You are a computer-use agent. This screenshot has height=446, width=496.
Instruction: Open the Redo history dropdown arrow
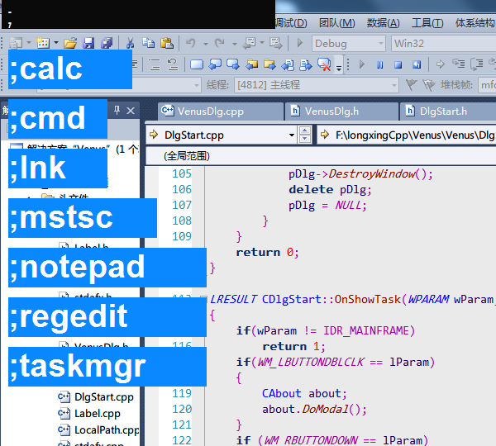(235, 44)
